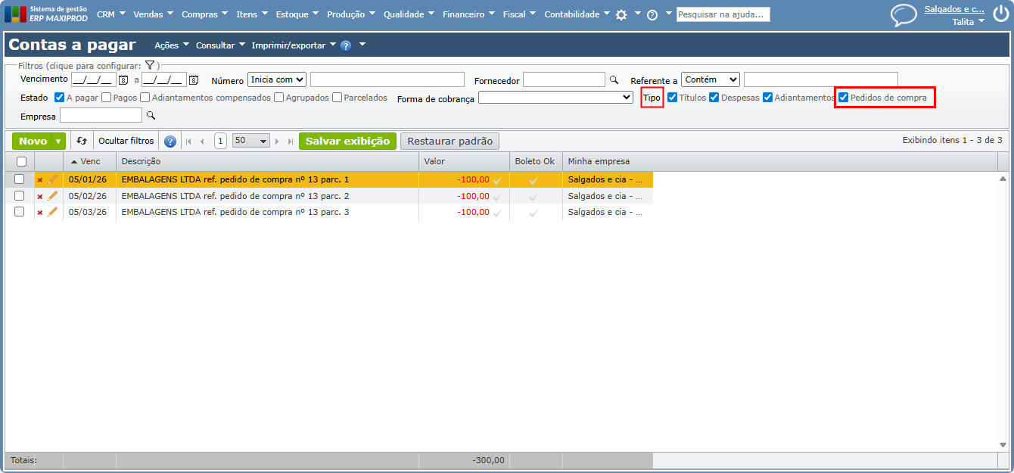Click the Restaurar padrão button
The height and width of the screenshot is (473, 1014).
pos(449,142)
